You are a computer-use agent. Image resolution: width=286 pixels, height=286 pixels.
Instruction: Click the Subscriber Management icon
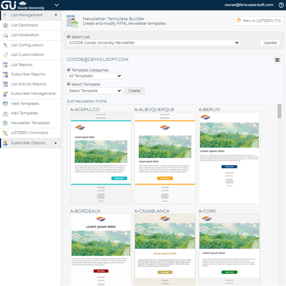pyautogui.click(x=5, y=94)
